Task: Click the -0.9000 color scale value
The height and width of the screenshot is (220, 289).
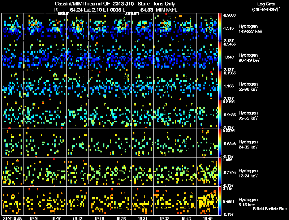Action: click(x=229, y=15)
